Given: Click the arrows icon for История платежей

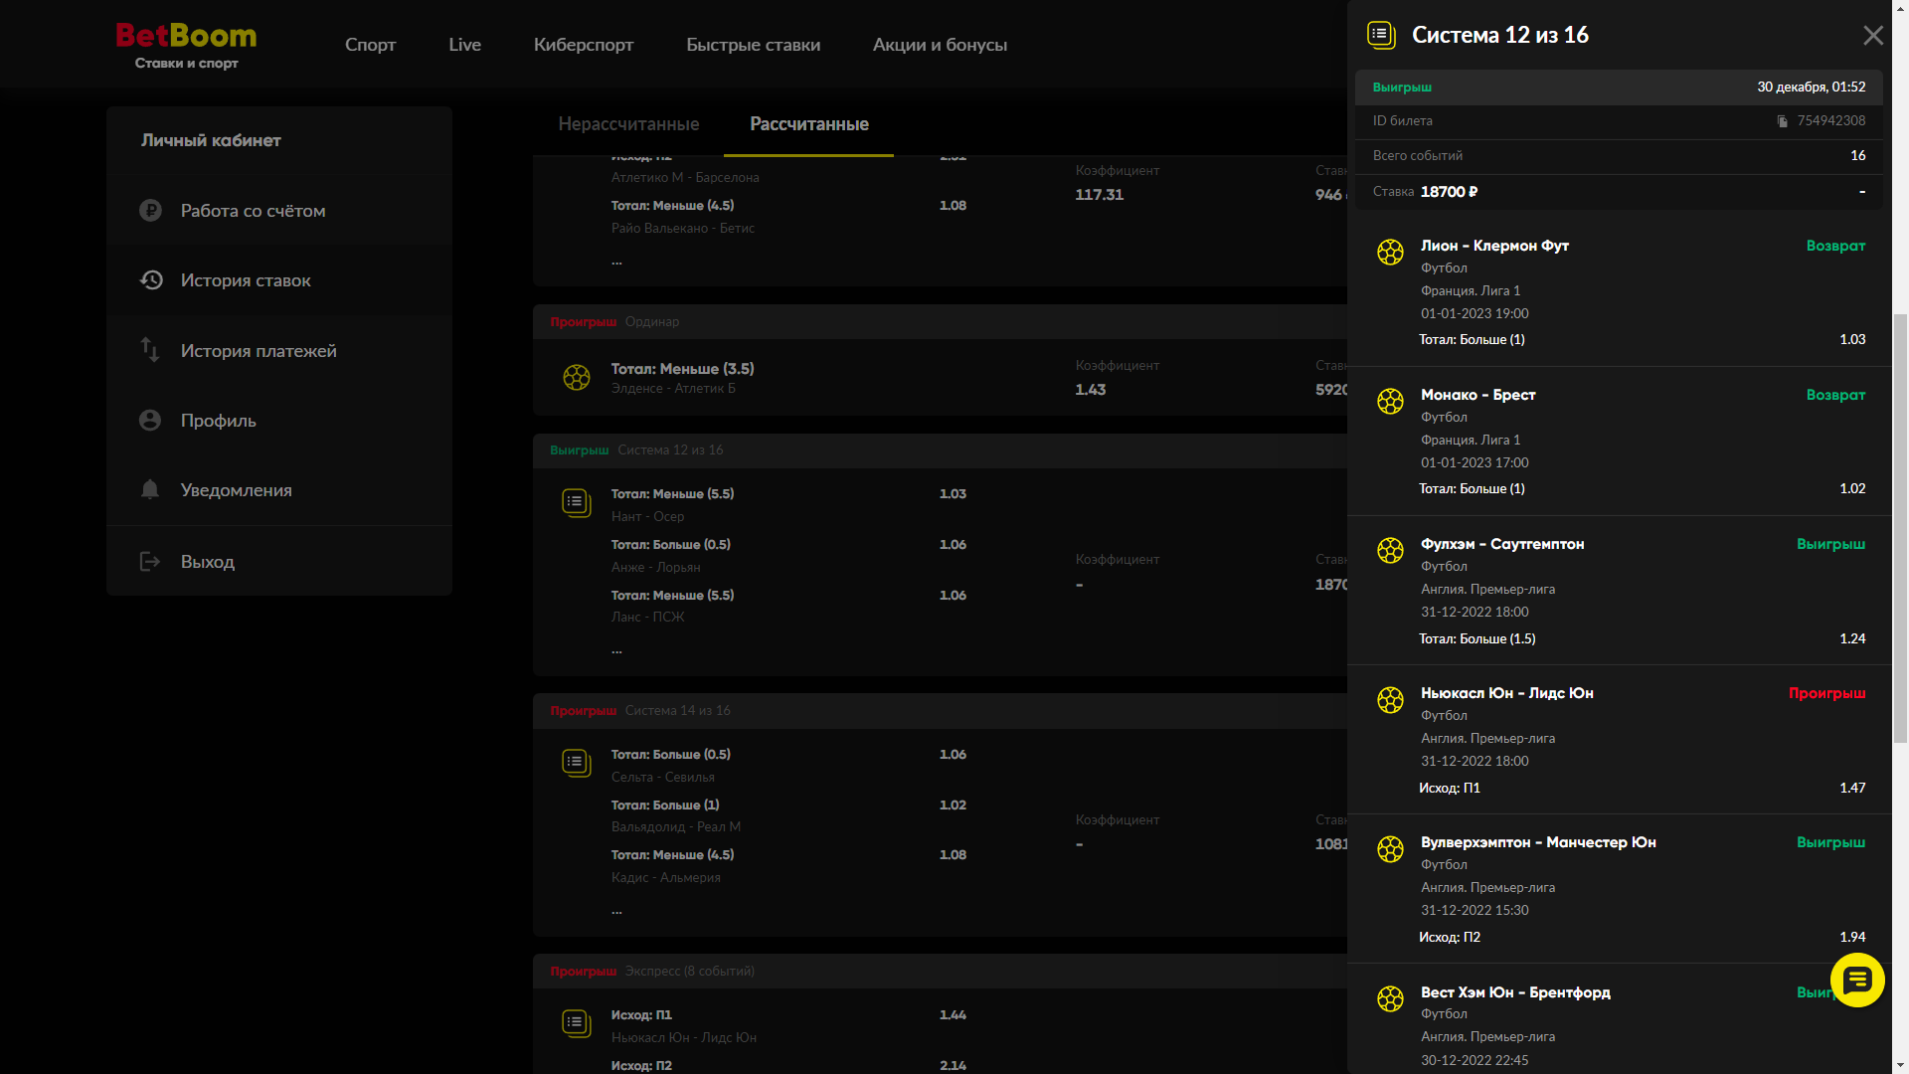Looking at the screenshot, I should pyautogui.click(x=150, y=350).
